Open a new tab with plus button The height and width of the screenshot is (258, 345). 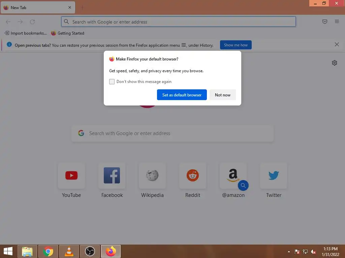(x=82, y=7)
